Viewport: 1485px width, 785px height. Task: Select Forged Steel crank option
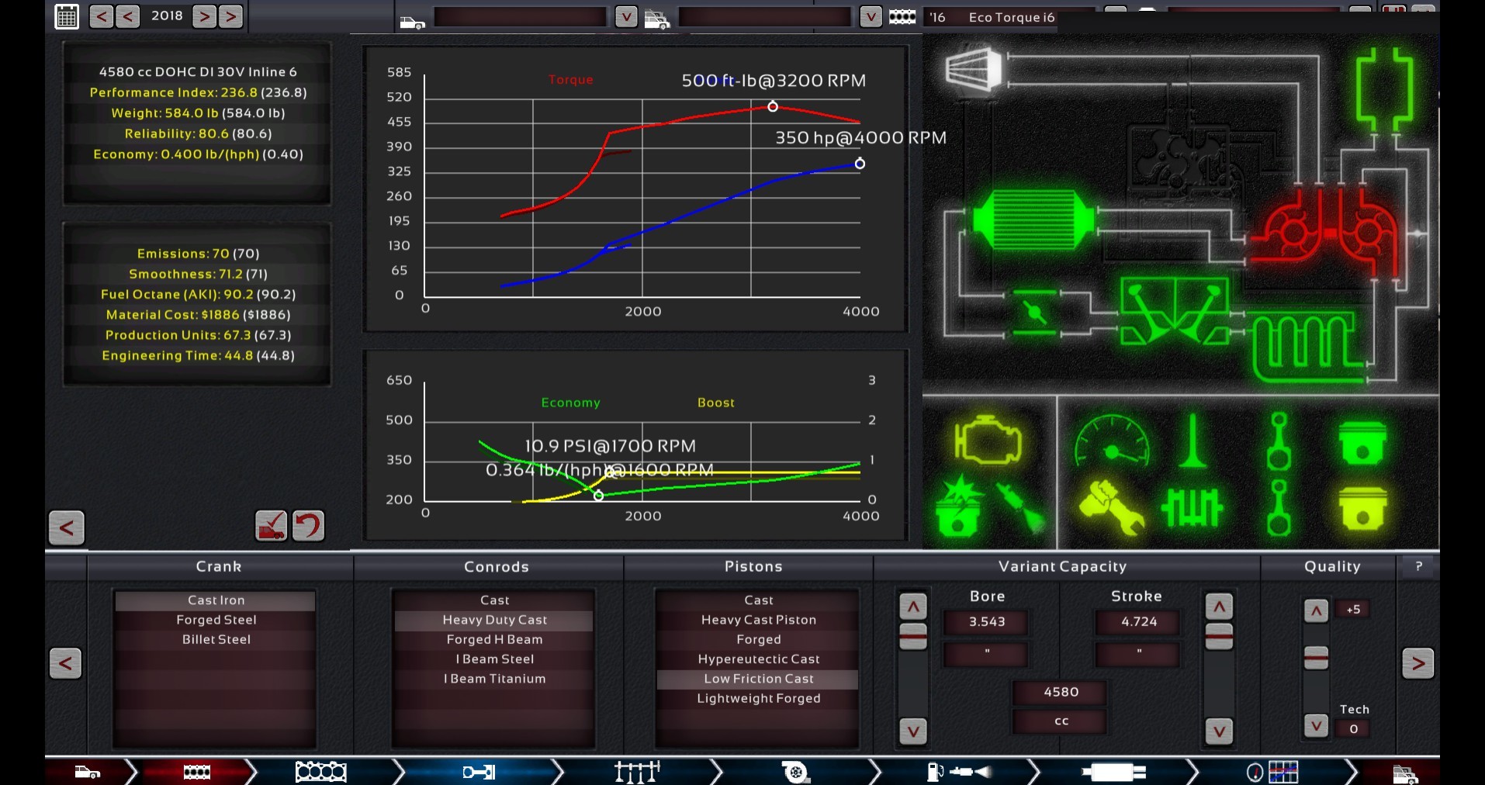[x=216, y=620]
